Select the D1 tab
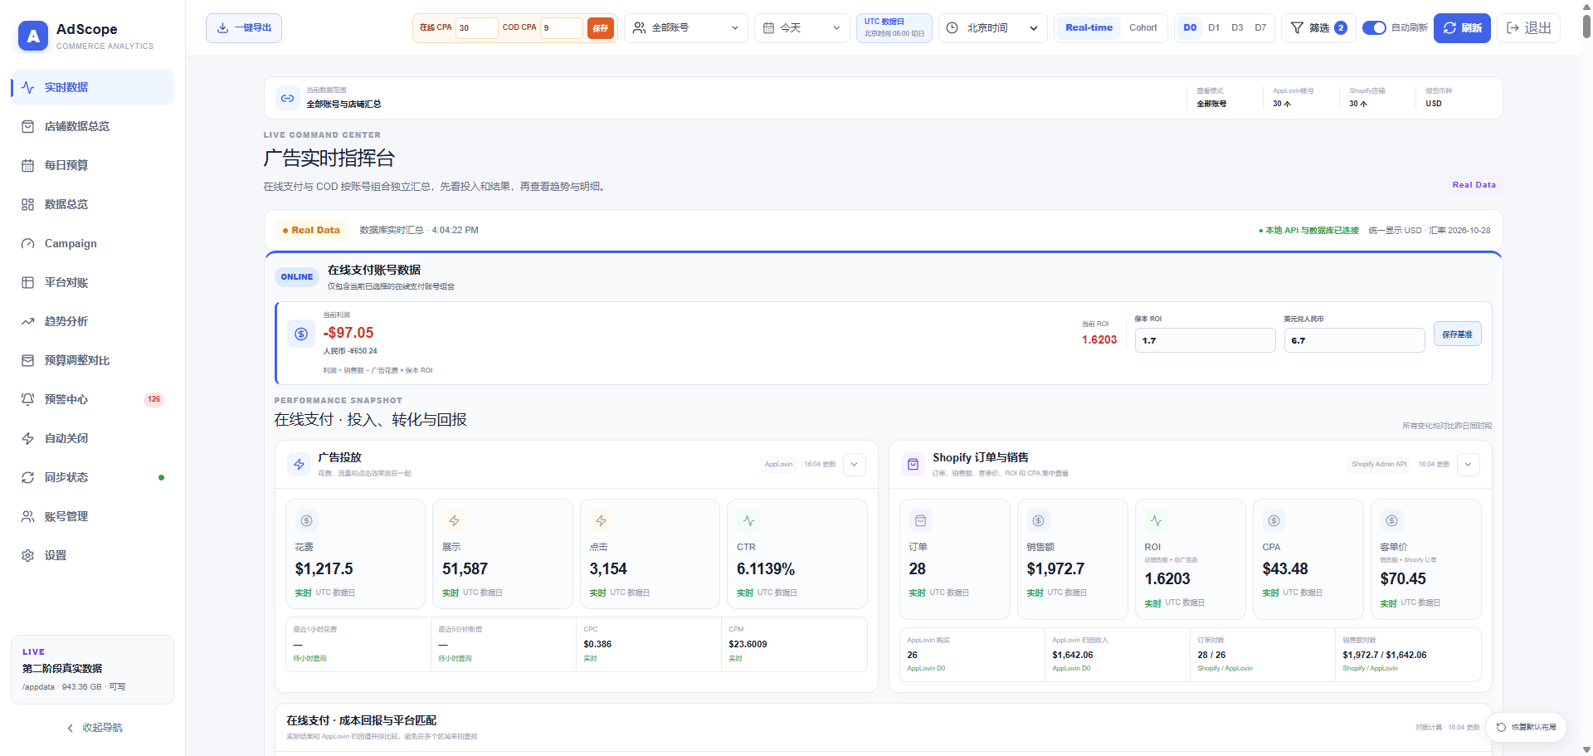This screenshot has height=756, width=1593. tap(1214, 27)
